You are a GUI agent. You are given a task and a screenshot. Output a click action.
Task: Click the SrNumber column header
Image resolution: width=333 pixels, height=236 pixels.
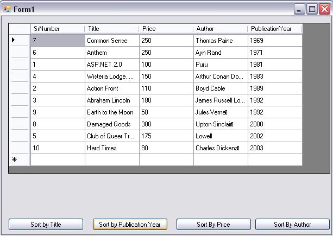tap(58, 29)
